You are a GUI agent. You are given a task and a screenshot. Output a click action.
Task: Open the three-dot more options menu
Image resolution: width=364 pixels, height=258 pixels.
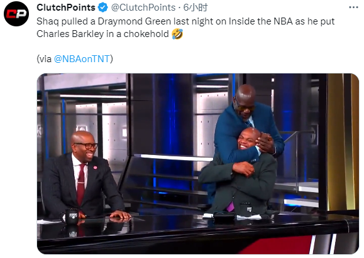[353, 8]
